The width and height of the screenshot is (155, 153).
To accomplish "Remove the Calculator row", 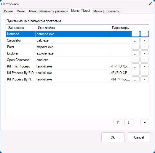I will coord(144,40).
